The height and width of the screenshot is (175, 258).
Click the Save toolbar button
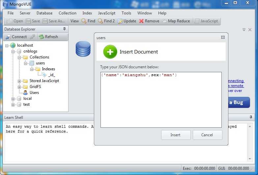pos(33,21)
